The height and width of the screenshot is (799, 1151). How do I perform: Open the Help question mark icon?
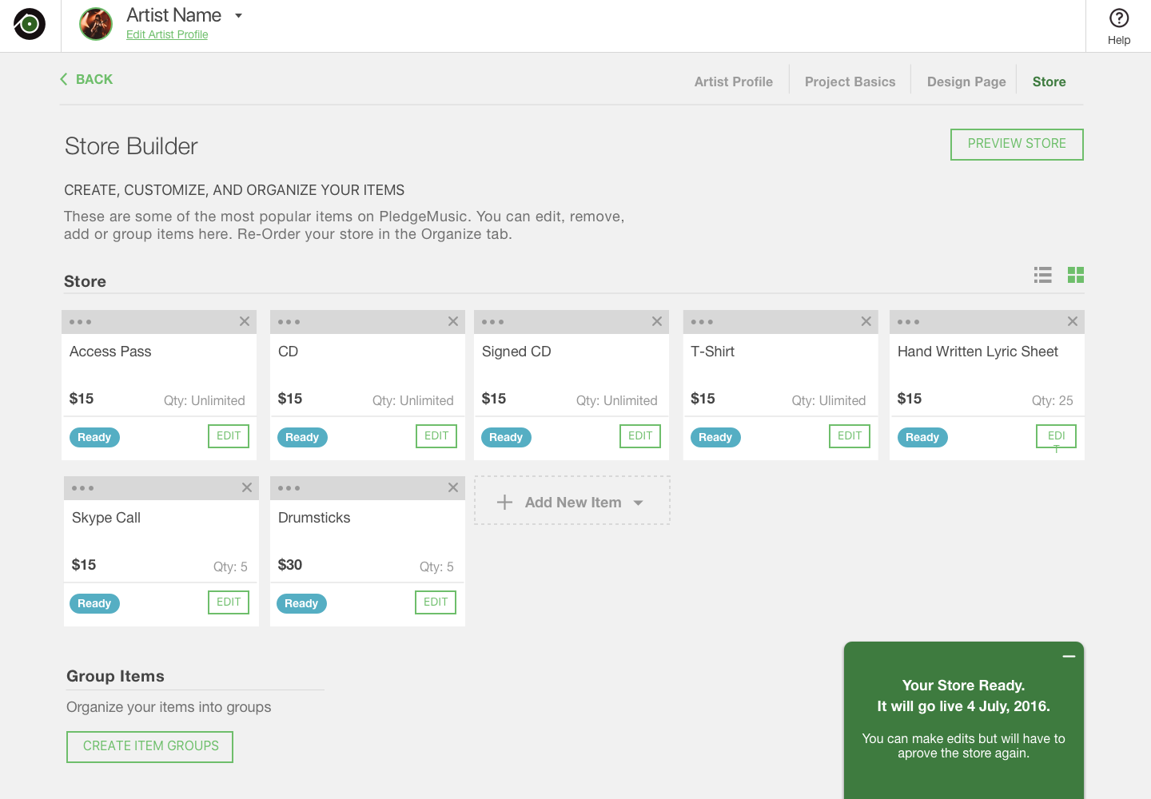point(1119,18)
